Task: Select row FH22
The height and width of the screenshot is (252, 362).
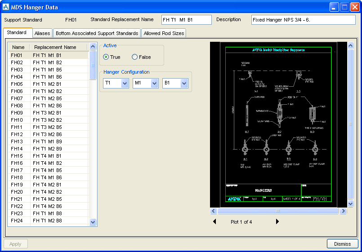Action: (x=49, y=206)
